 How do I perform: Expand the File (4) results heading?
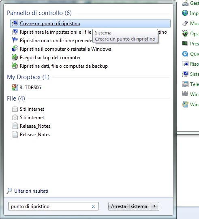coord(16,99)
